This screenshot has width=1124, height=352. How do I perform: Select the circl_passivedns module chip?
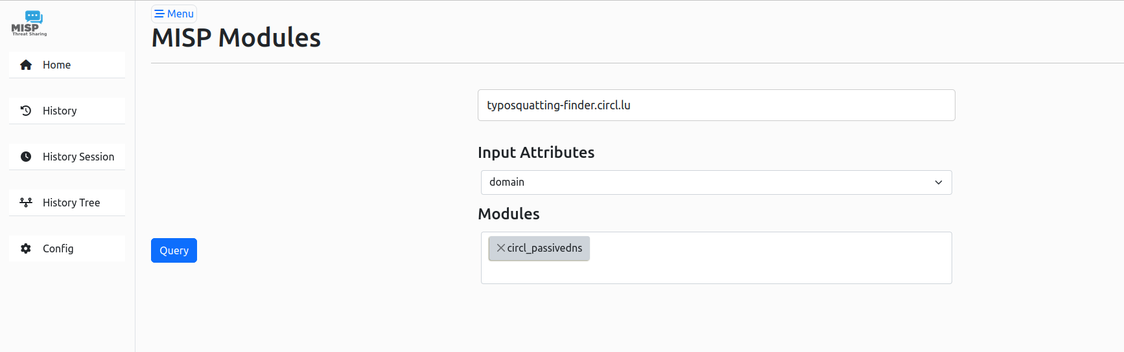pyautogui.click(x=544, y=248)
